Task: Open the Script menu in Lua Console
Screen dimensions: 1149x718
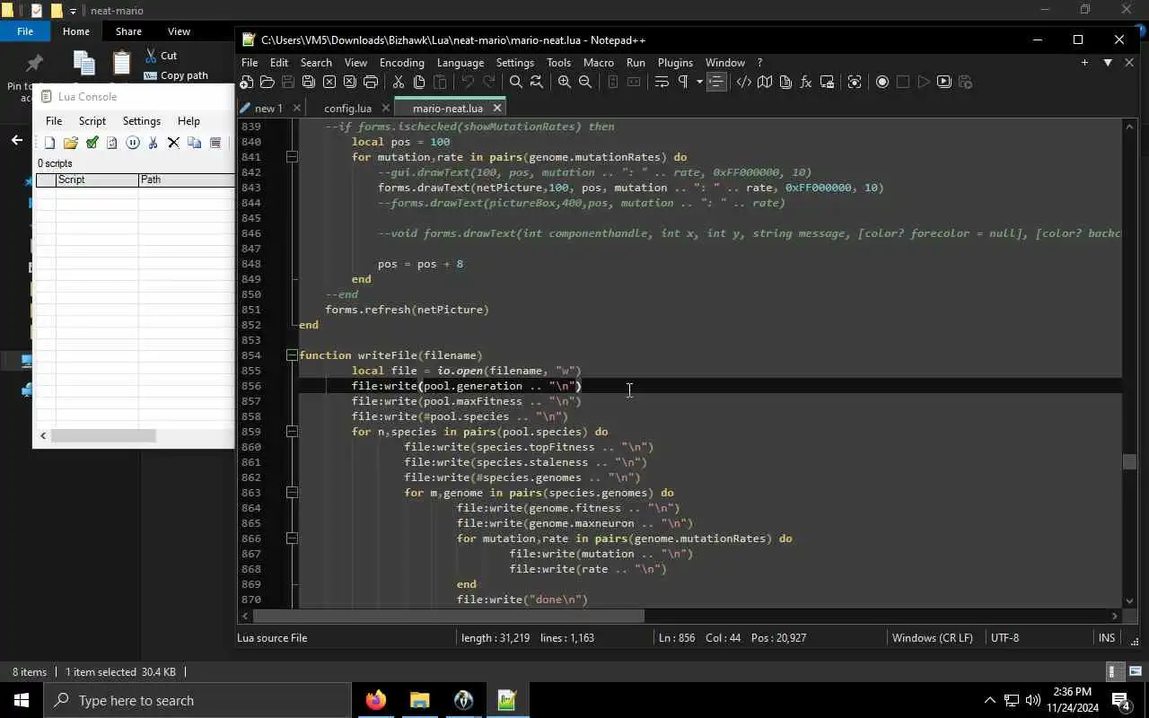Action: tap(92, 121)
